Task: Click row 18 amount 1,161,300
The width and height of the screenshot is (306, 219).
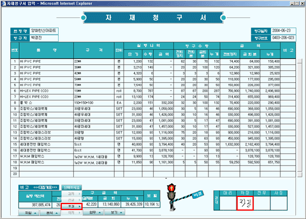Action: coord(163,162)
